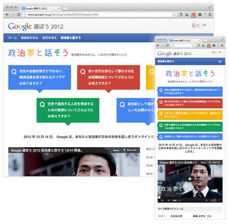
Task: Open Google Drive extension in small window
Action: [x=204, y=45]
